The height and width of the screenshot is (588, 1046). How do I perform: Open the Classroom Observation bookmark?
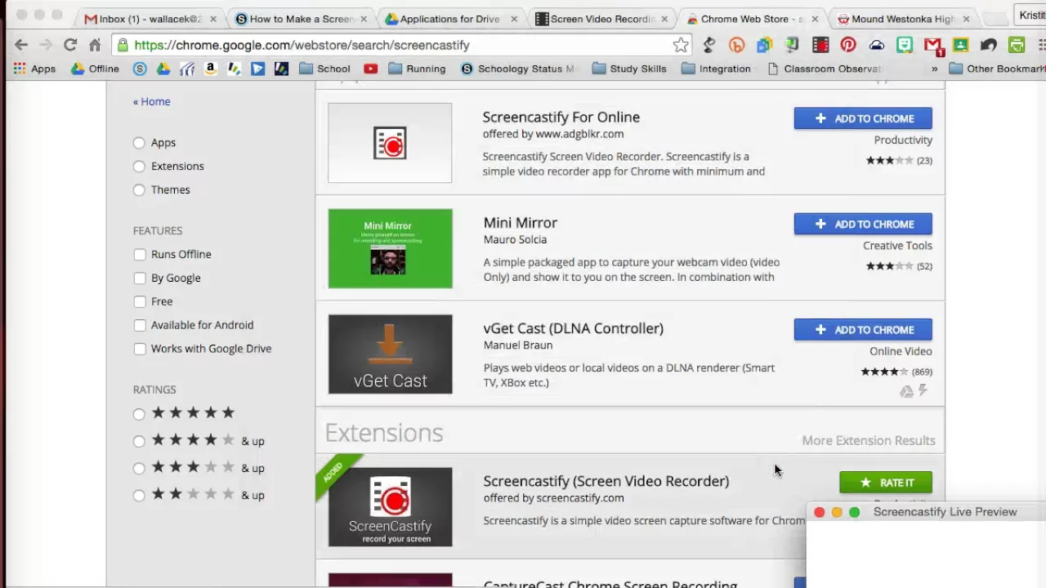tap(825, 69)
